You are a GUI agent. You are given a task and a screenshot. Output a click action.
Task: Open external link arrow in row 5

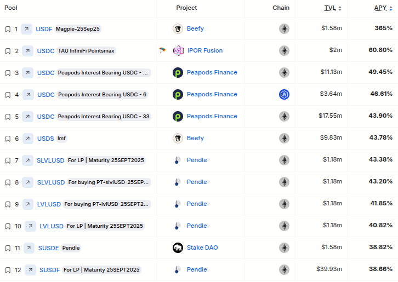[x=27, y=117]
